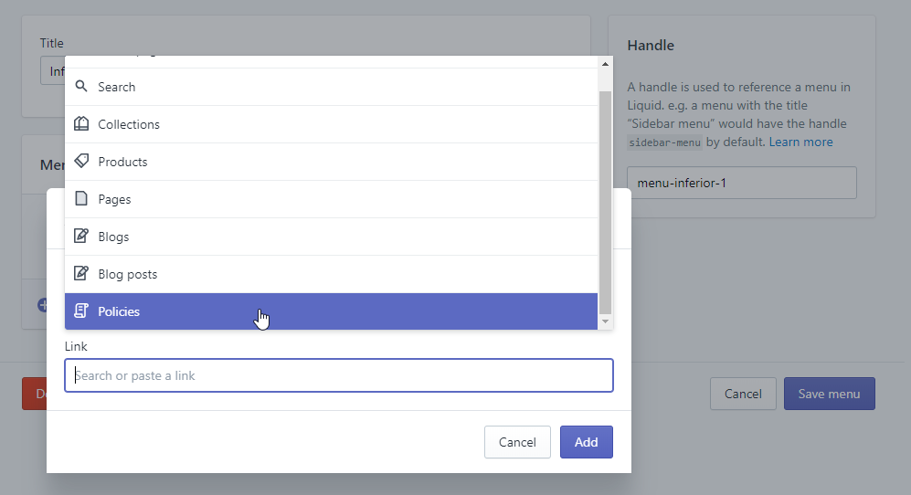The width and height of the screenshot is (911, 495).
Task: Click the link list scrollbar thumb
Action: coord(605,201)
